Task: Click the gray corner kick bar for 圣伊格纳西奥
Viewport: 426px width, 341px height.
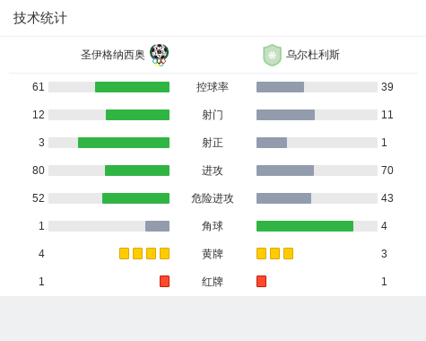Action: pos(157,226)
